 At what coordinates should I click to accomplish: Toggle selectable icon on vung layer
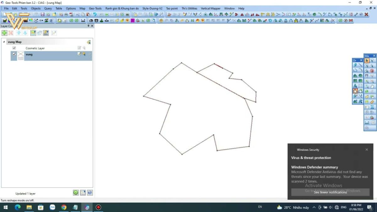[84, 54]
